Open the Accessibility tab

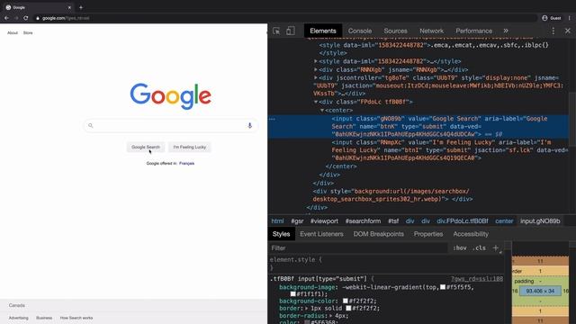[x=471, y=234]
